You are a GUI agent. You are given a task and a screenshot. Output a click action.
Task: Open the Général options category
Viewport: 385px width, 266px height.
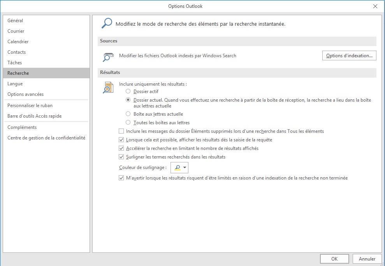46,21
